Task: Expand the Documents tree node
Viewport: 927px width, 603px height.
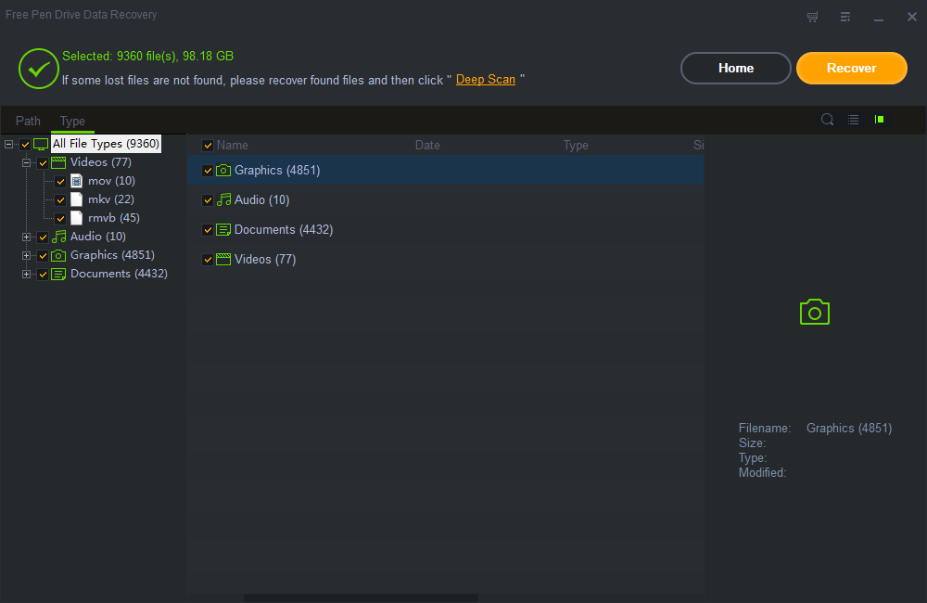Action: [27, 274]
